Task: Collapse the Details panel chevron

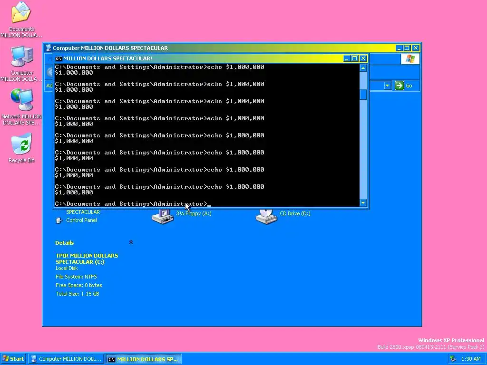Action: pyautogui.click(x=131, y=242)
